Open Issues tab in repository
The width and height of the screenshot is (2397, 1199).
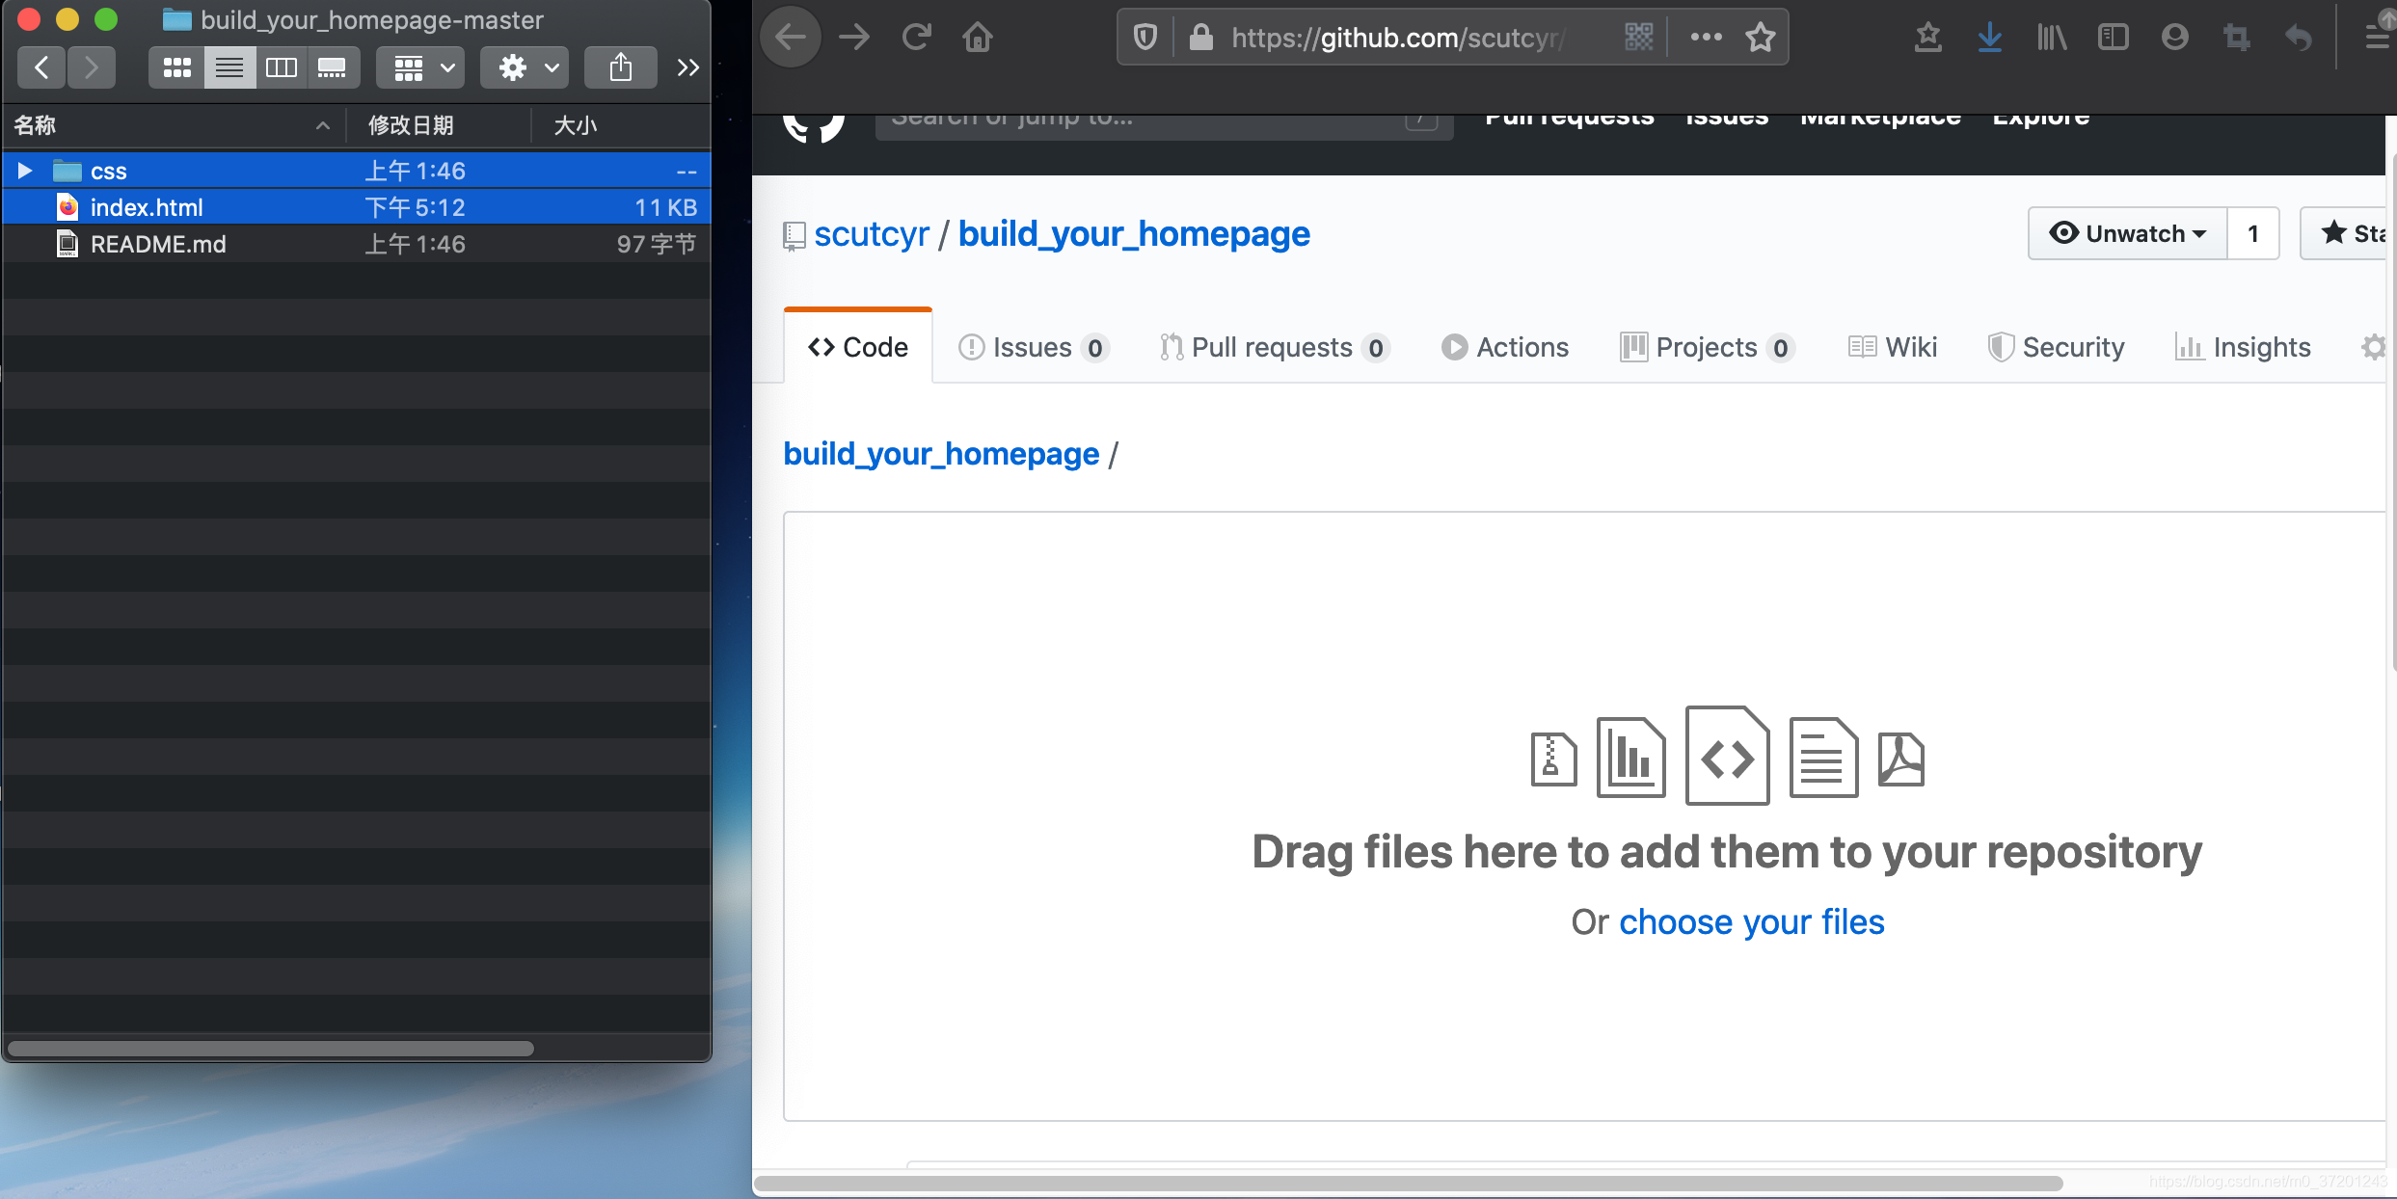point(1033,346)
